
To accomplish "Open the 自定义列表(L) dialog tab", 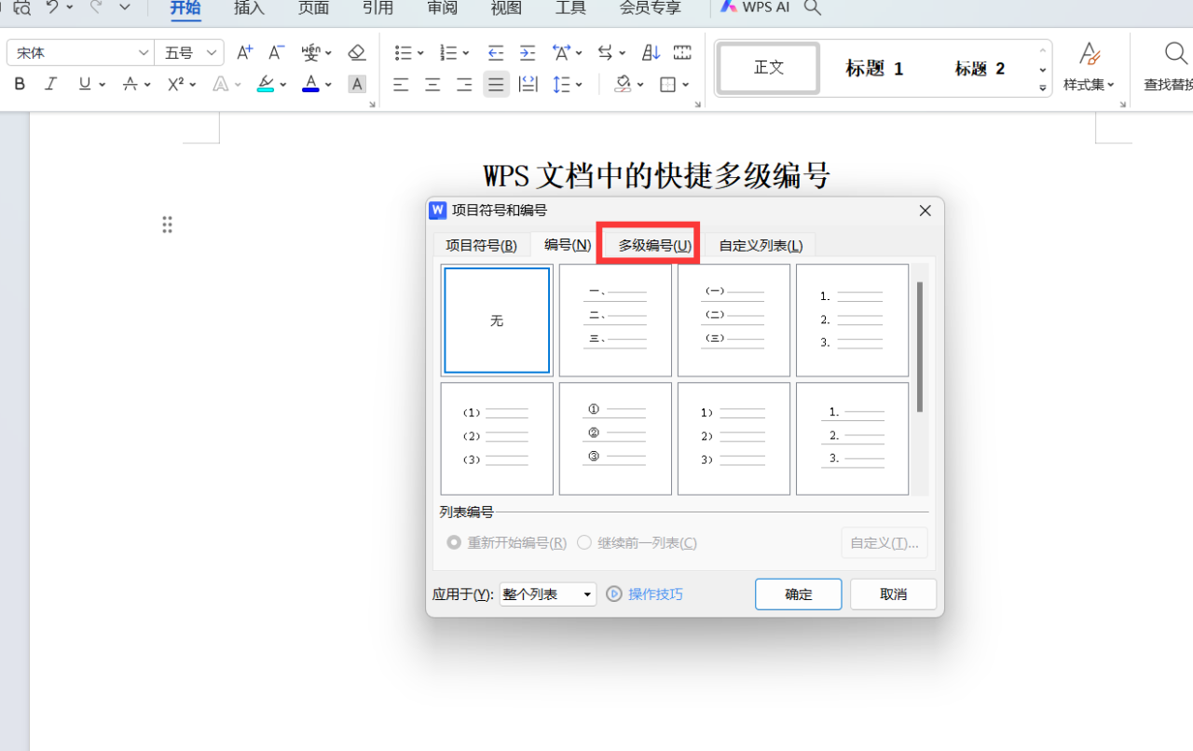I will point(761,245).
